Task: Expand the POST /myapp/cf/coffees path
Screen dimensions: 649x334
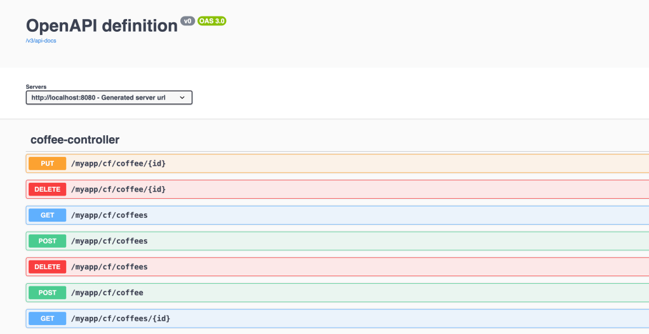Action: 109,241
